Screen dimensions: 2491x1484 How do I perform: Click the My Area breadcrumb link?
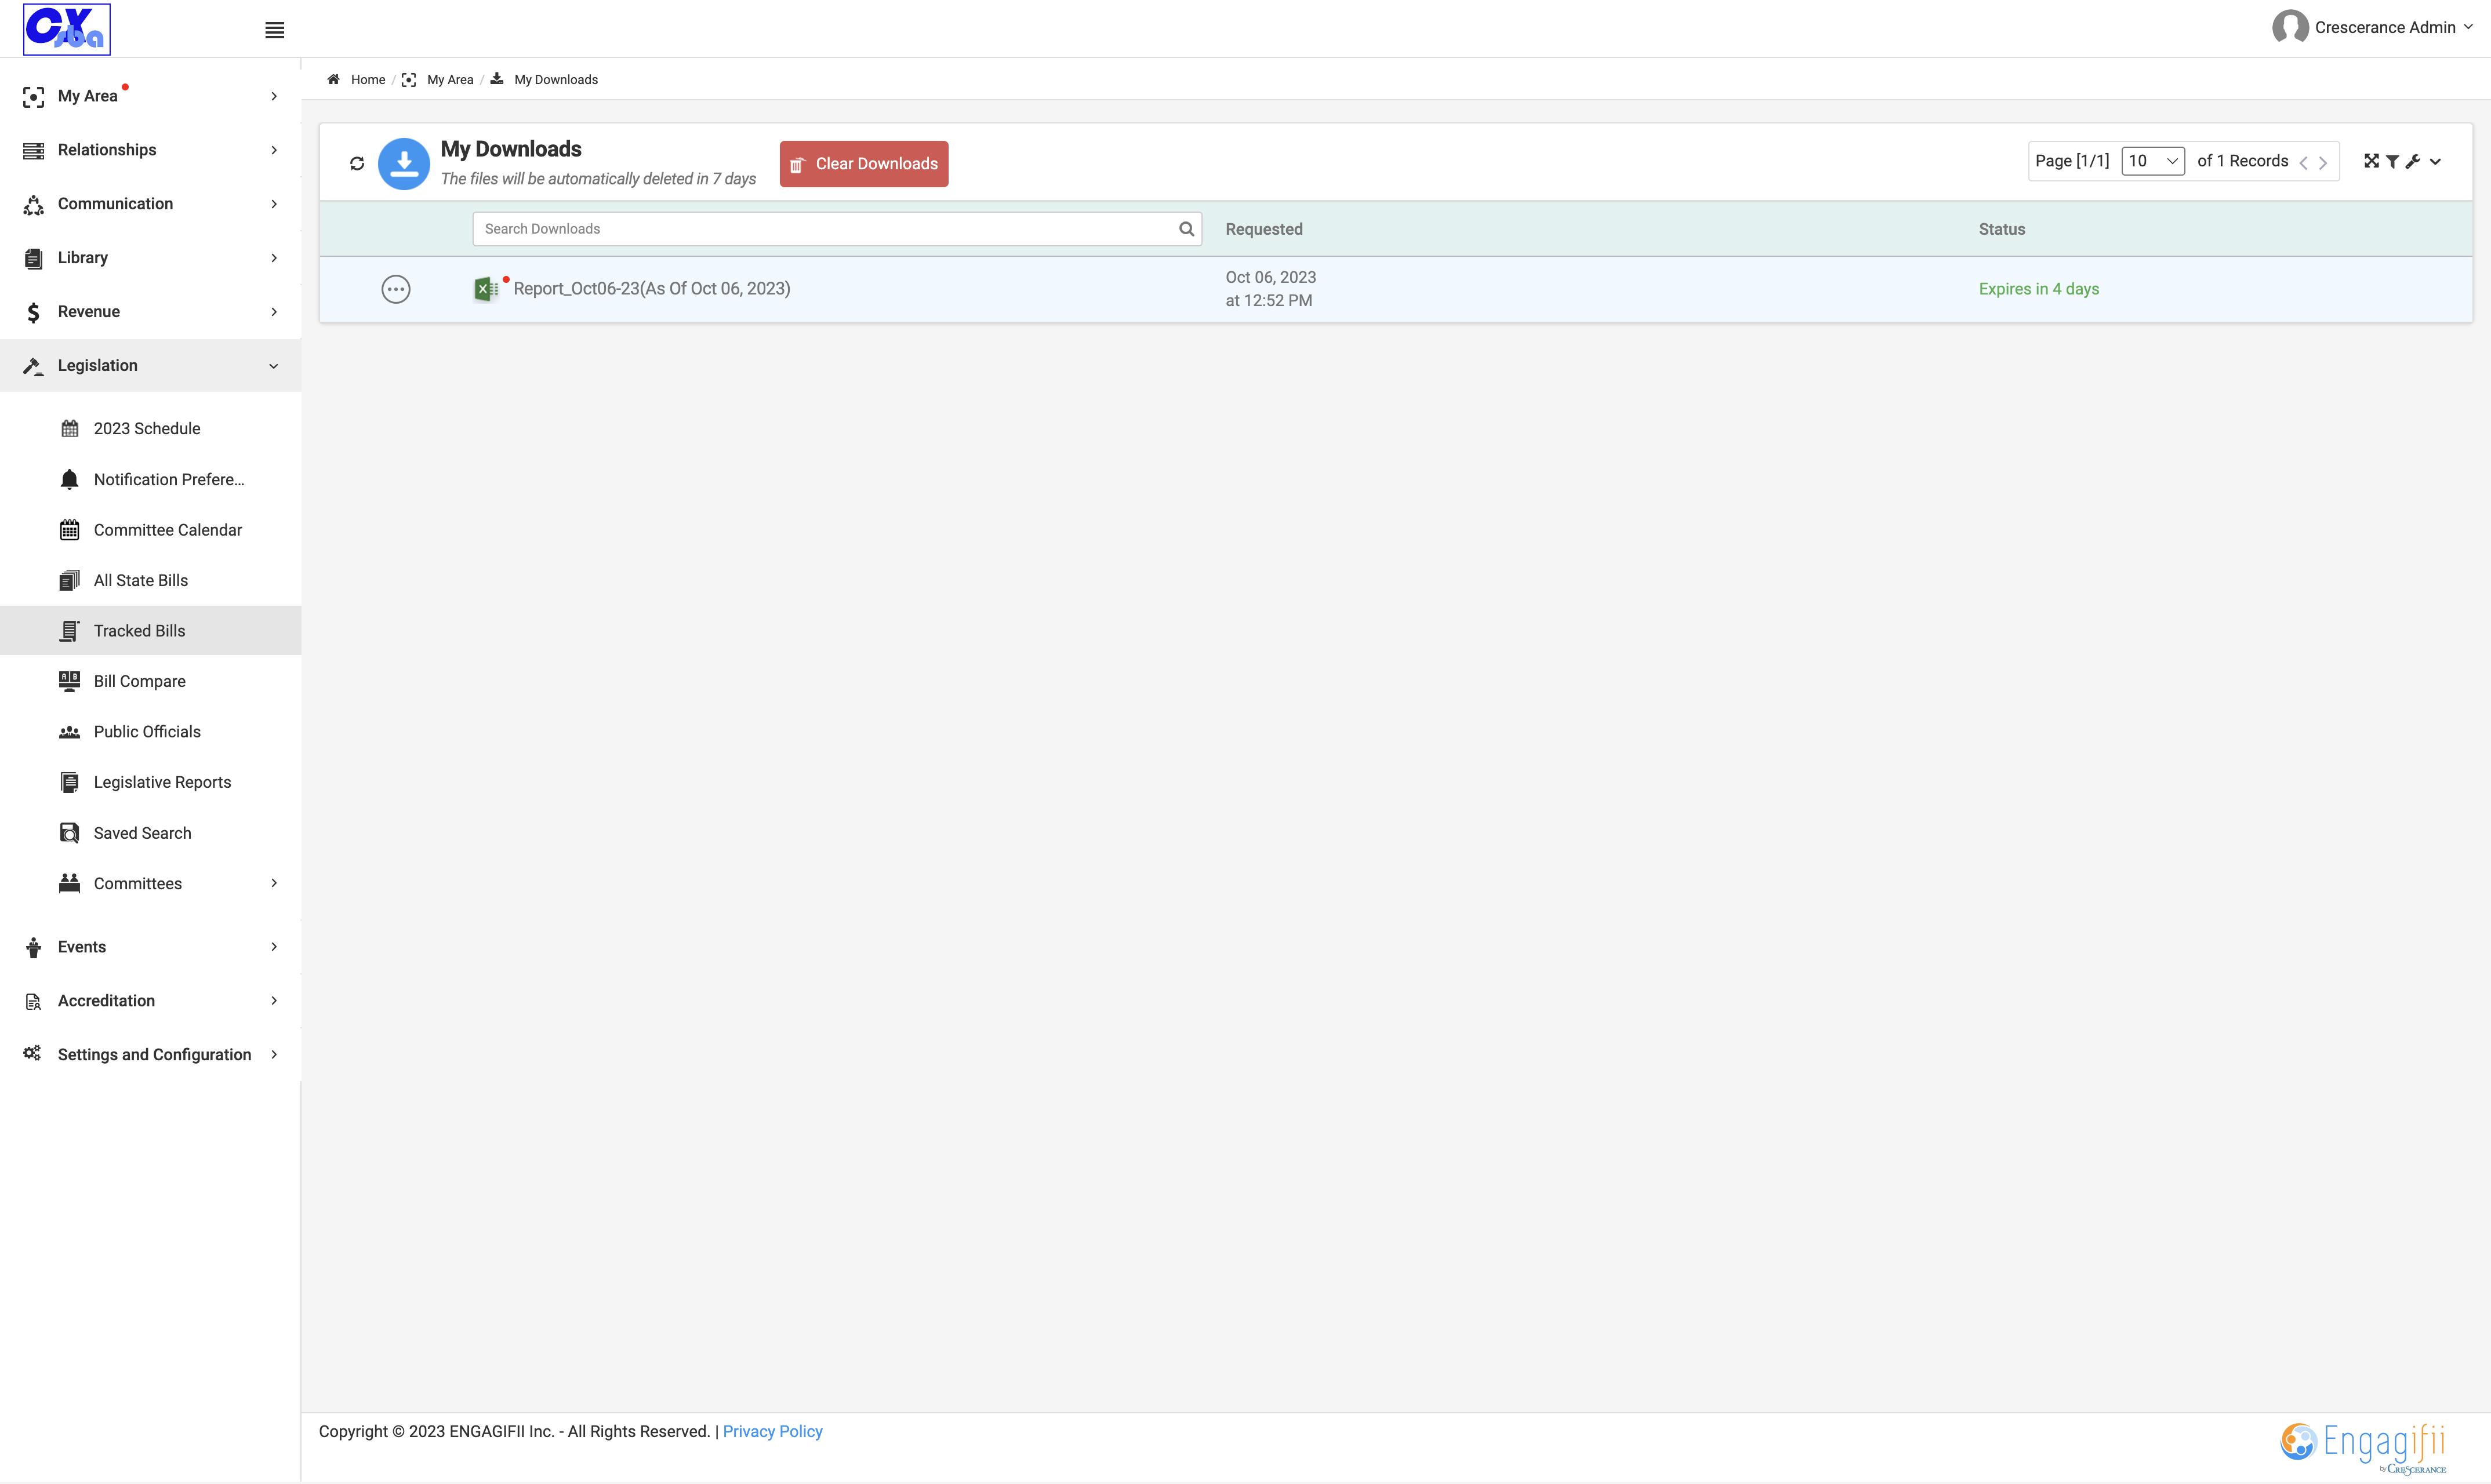coord(450,80)
